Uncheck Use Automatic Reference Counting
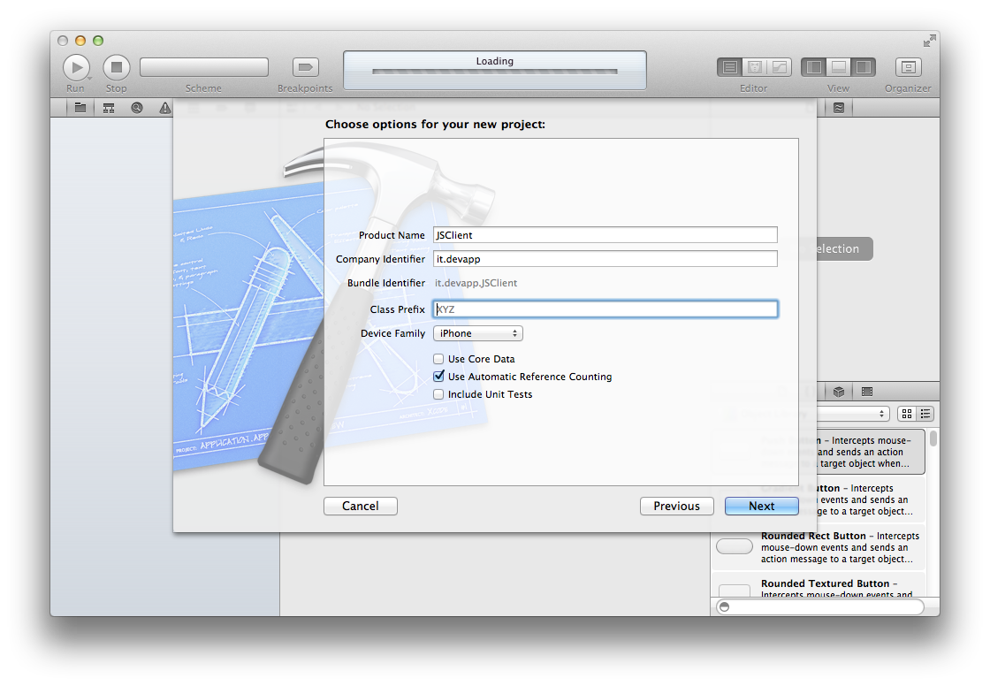 [438, 377]
